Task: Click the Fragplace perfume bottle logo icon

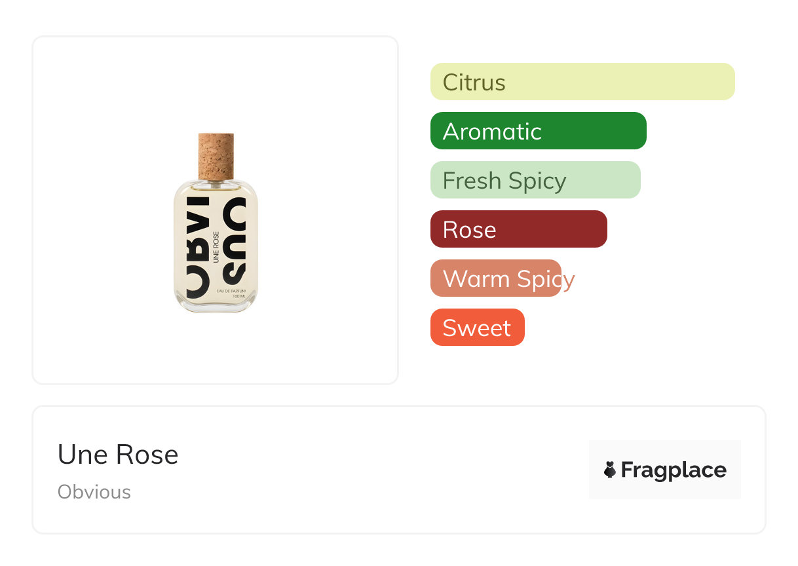Action: point(610,470)
